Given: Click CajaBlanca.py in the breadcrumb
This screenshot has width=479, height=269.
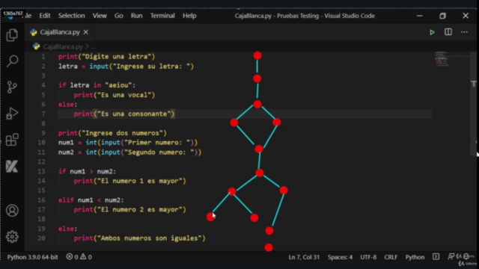Looking at the screenshot, I should click(63, 46).
